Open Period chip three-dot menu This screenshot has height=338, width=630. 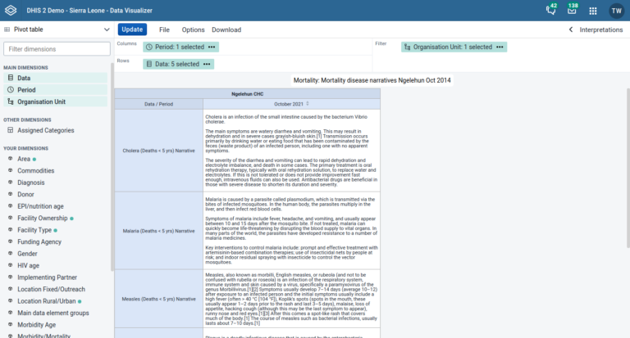pyautogui.click(x=212, y=47)
